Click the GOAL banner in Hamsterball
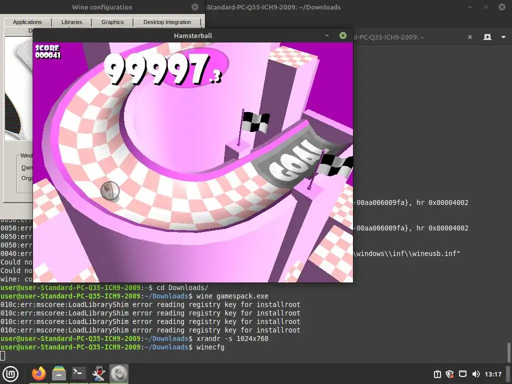512x384 pixels. tap(295, 160)
